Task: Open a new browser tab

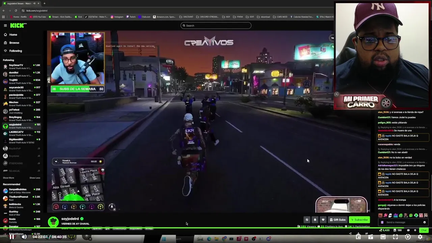Action: [x=44, y=3]
